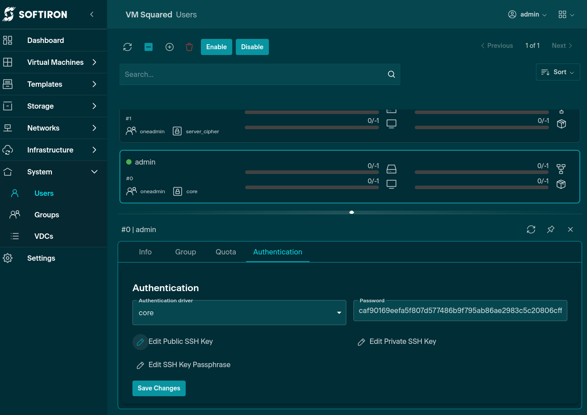
Task: Click the Save Changes button
Action: coord(159,388)
